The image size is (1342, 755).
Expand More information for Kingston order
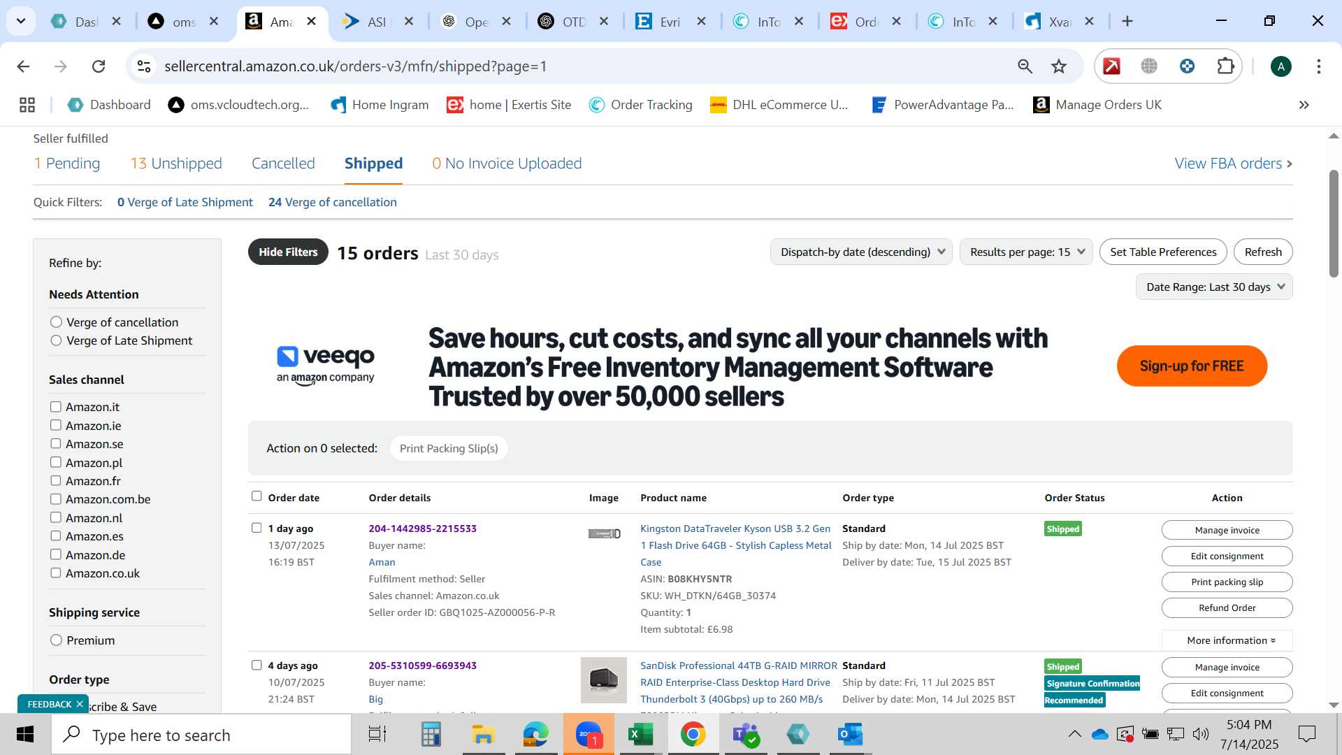click(1227, 640)
